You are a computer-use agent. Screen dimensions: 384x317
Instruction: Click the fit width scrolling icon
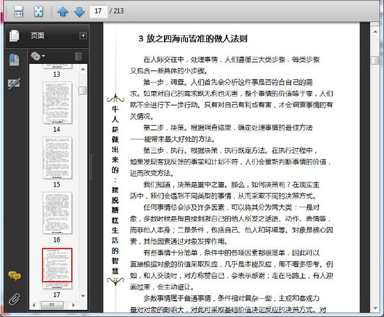[x=19, y=12]
